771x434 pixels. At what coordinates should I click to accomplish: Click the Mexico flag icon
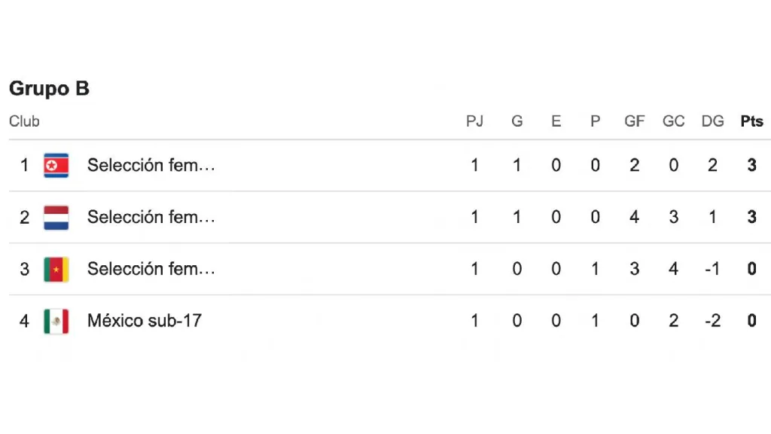56,321
